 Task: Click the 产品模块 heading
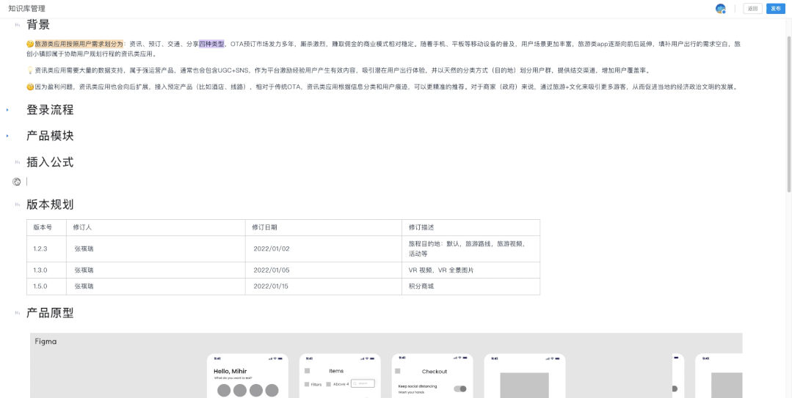click(50, 136)
